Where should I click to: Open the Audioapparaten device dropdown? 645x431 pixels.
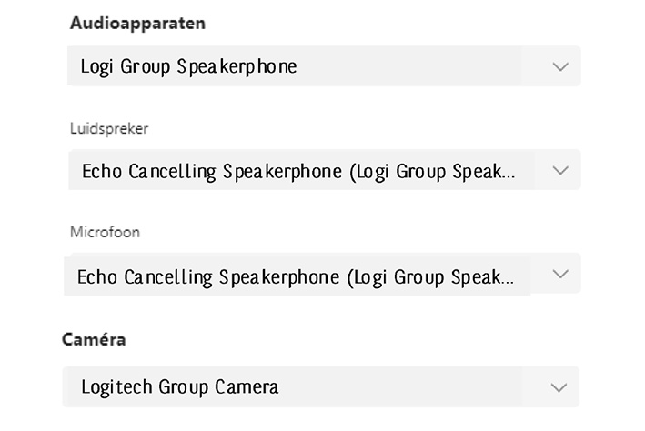click(x=323, y=66)
